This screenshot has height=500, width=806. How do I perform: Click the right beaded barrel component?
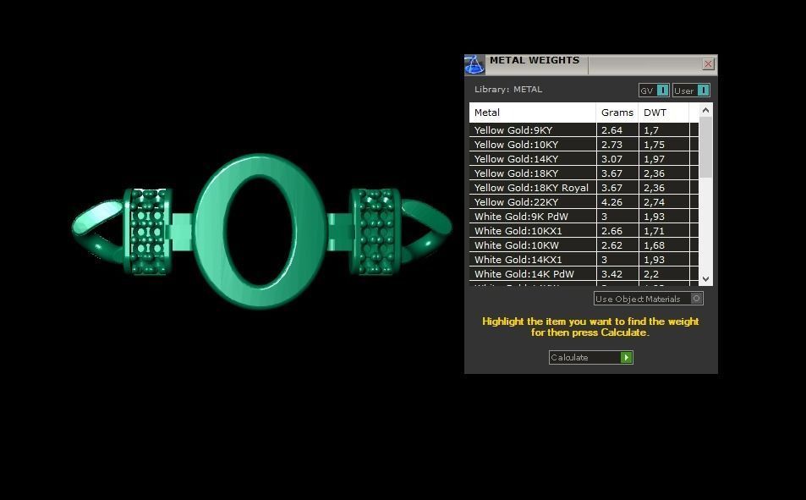point(376,232)
